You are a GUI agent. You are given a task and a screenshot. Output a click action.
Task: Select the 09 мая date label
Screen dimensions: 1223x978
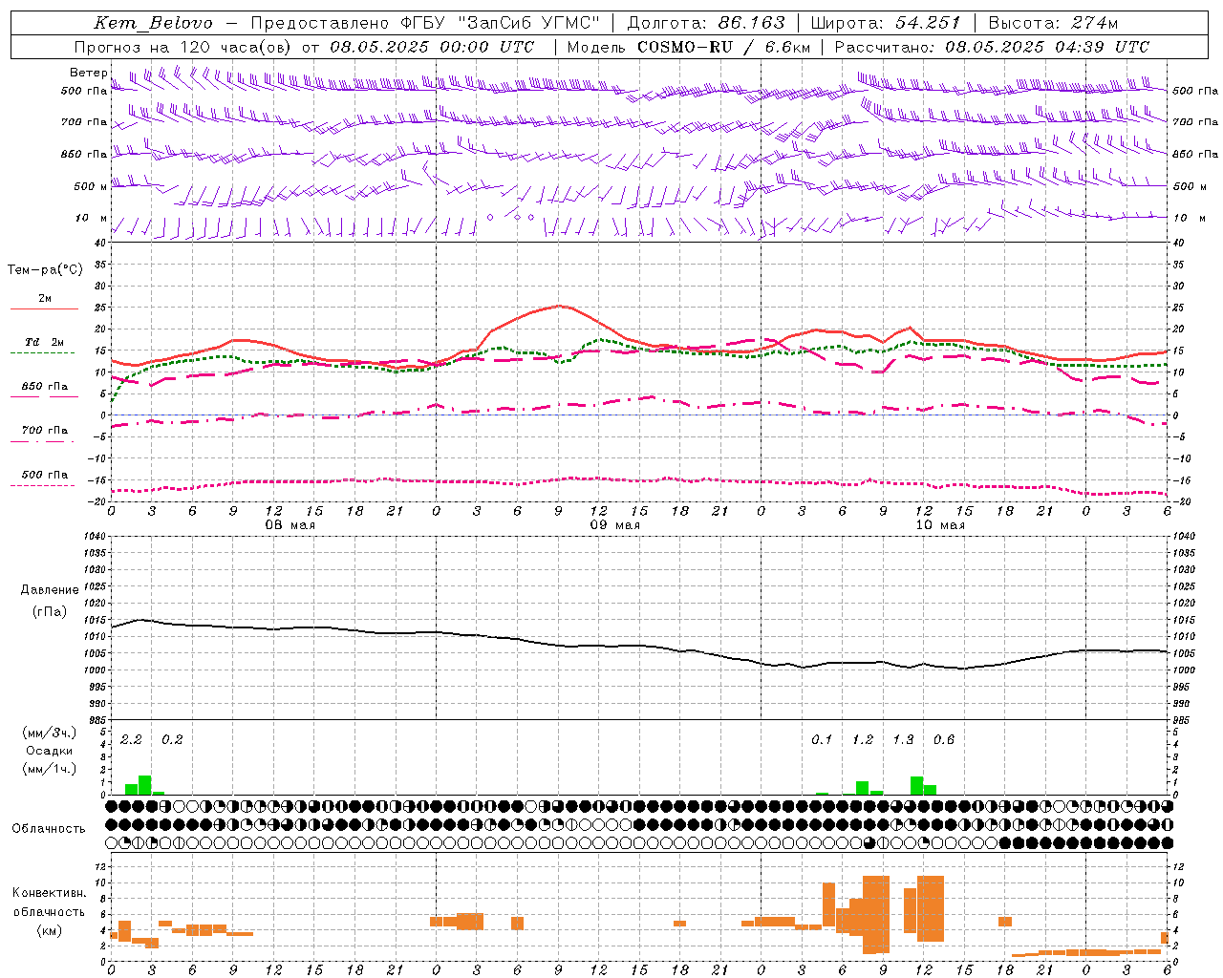coord(615,525)
